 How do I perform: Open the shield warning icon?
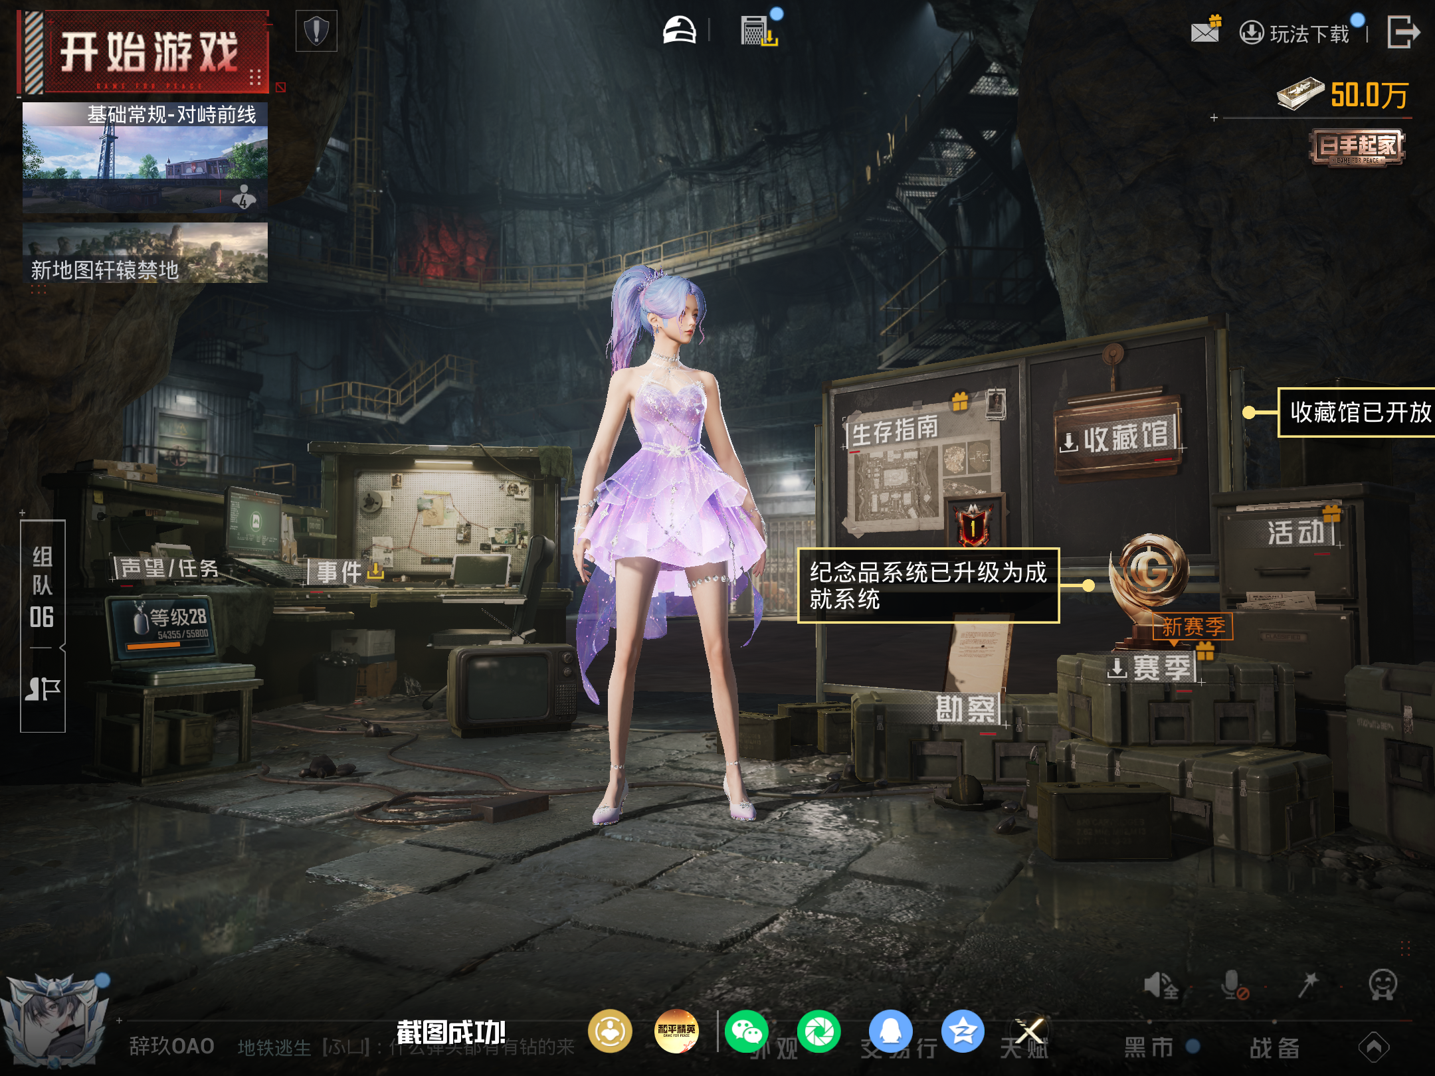316,31
